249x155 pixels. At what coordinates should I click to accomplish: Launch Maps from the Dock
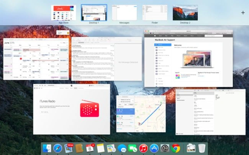[x=111, y=149]
